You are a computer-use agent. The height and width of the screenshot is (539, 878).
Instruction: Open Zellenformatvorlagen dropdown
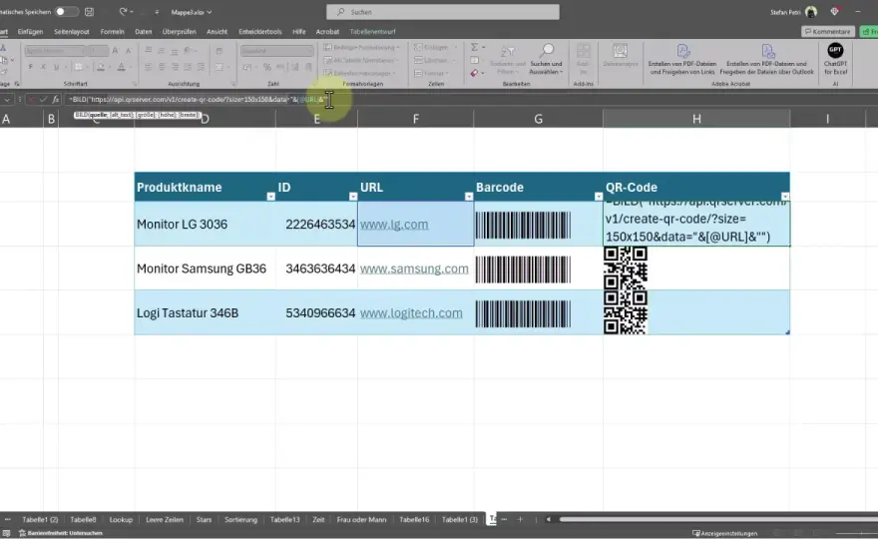point(360,73)
